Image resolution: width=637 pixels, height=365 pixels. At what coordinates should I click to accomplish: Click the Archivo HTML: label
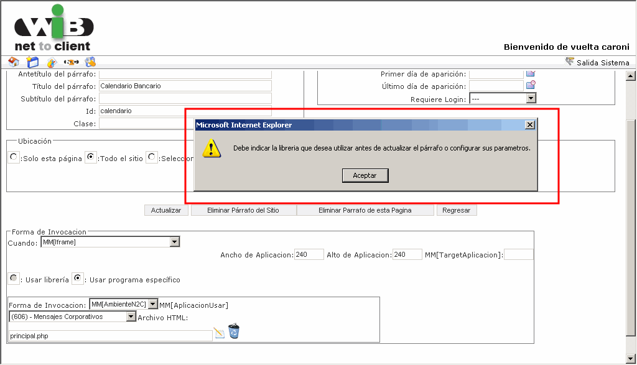coord(162,318)
